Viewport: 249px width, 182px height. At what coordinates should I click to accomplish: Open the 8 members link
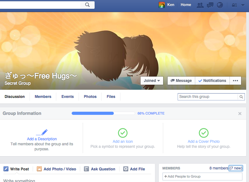(219, 168)
